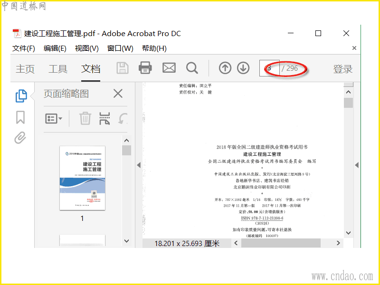Open the 视图(V) menu
The height and width of the screenshot is (285, 380).
coord(87,48)
